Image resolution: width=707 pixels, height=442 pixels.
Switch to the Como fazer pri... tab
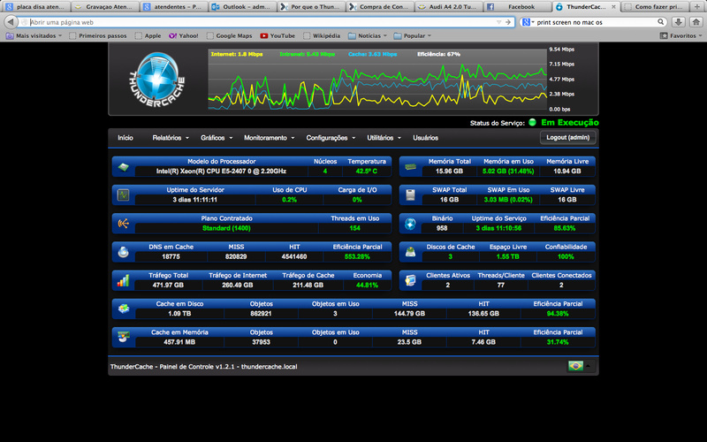[654, 7]
